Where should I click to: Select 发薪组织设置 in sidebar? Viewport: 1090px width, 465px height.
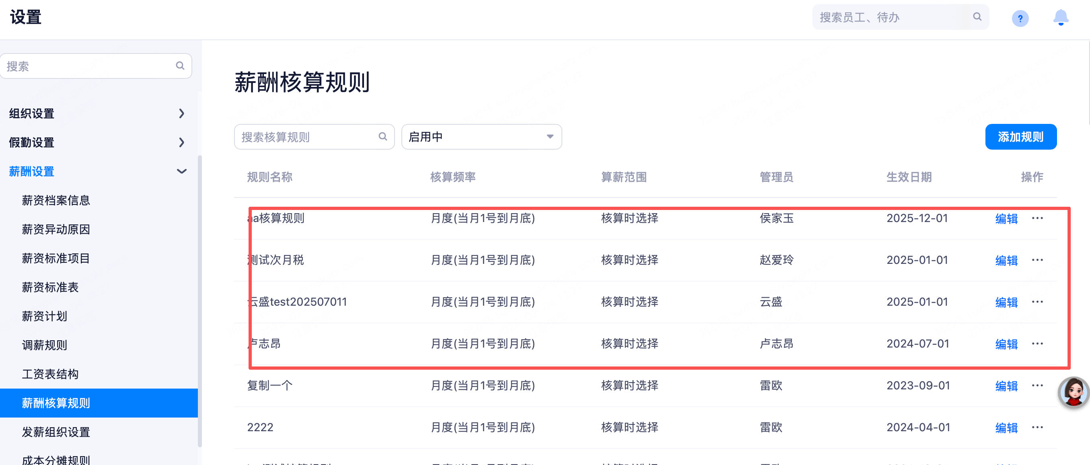tap(56, 432)
